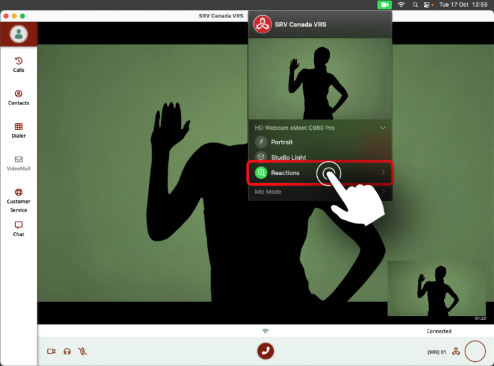Open the Chat panel
The image size is (494, 366).
tap(19, 229)
